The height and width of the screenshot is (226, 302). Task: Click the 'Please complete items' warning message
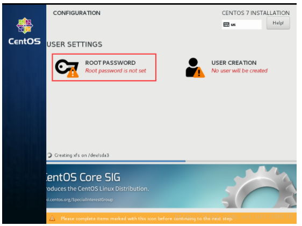pos(147,219)
